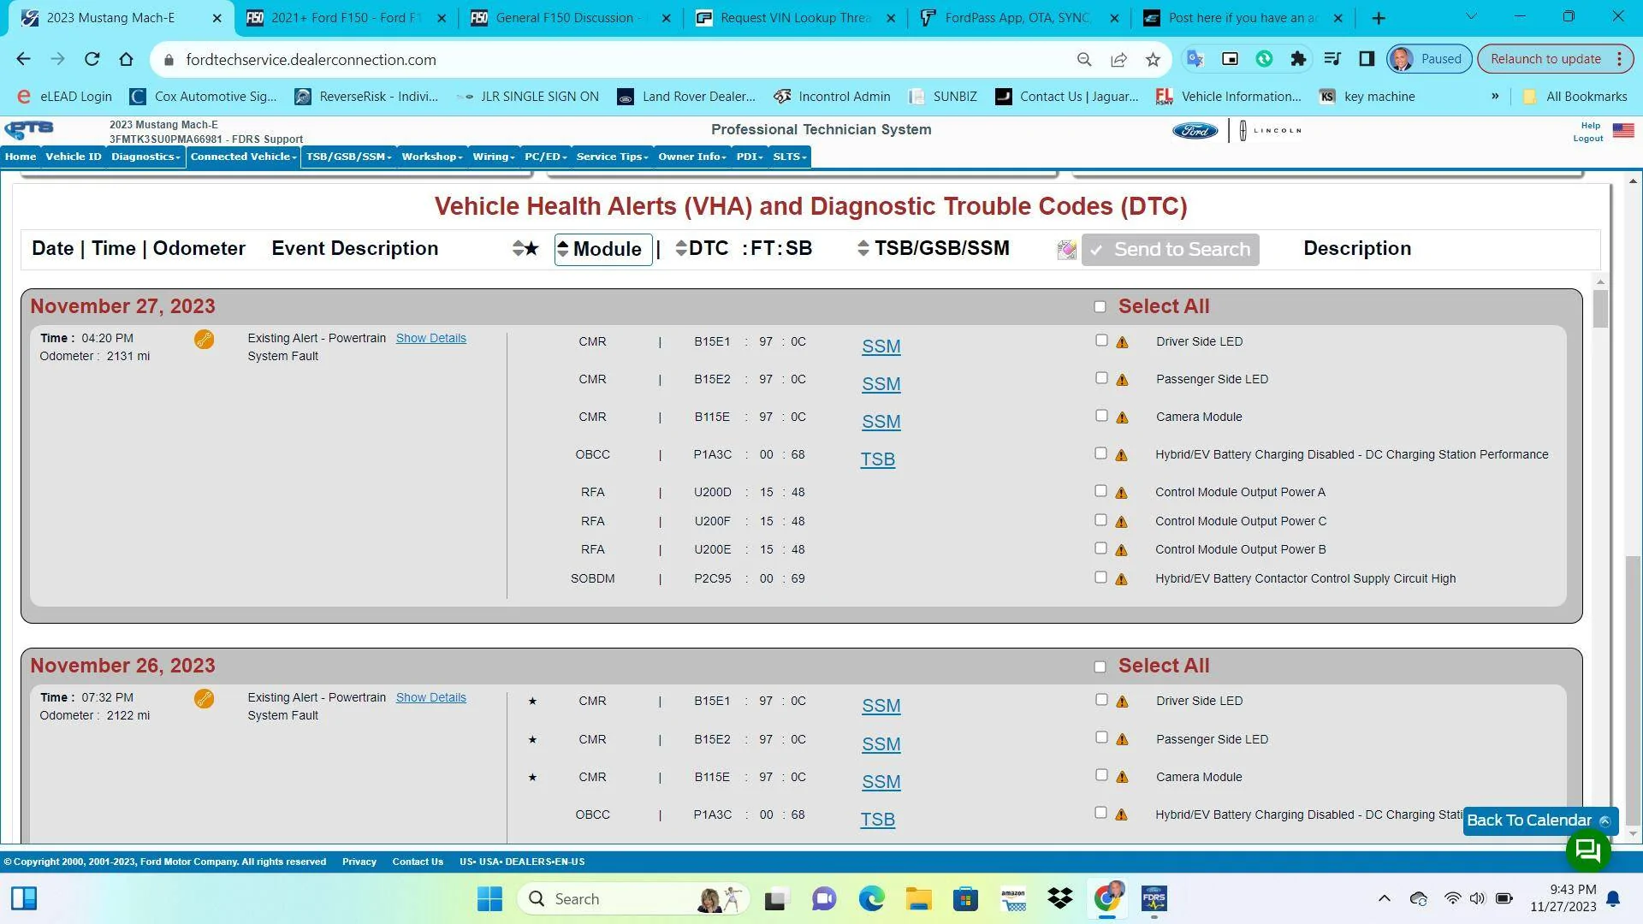Click the Send to Search button
This screenshot has width=1643, height=924.
(x=1170, y=250)
